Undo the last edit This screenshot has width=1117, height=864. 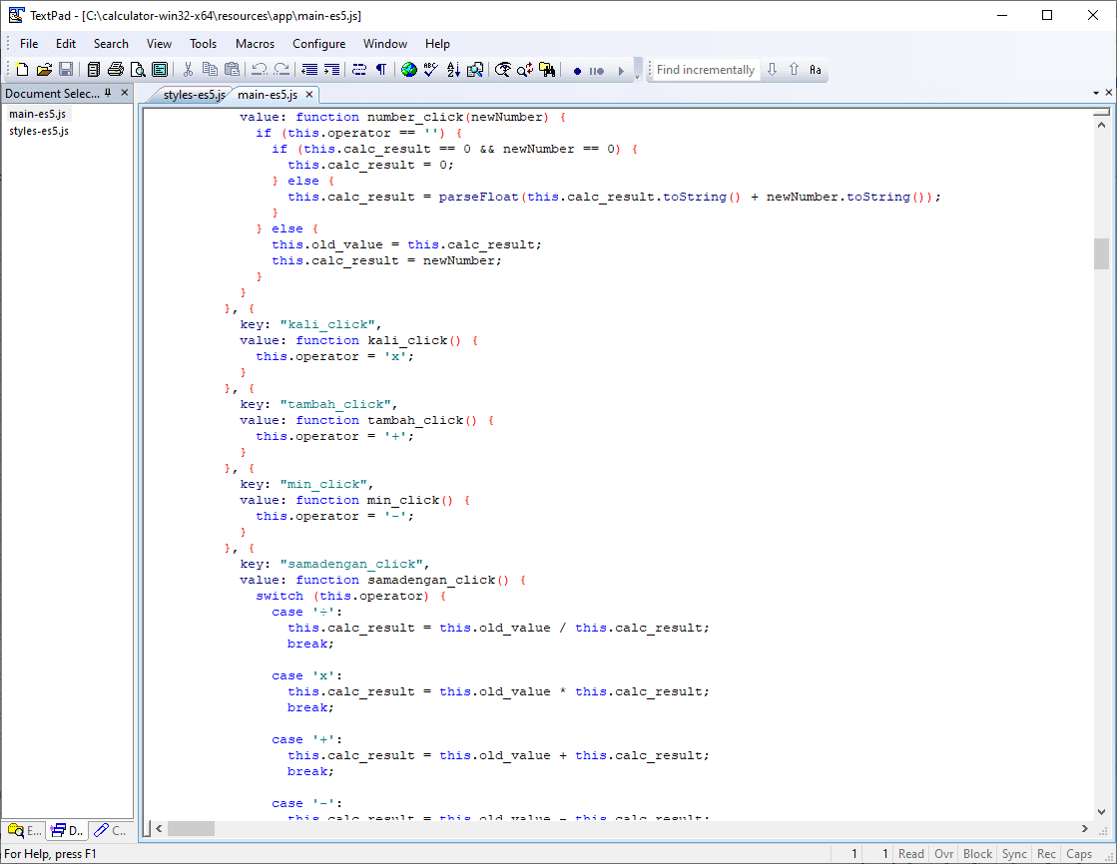coord(260,70)
